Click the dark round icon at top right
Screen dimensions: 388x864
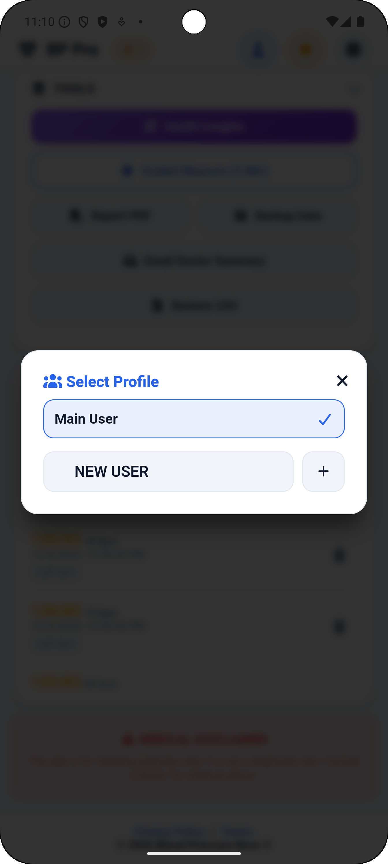[353, 50]
